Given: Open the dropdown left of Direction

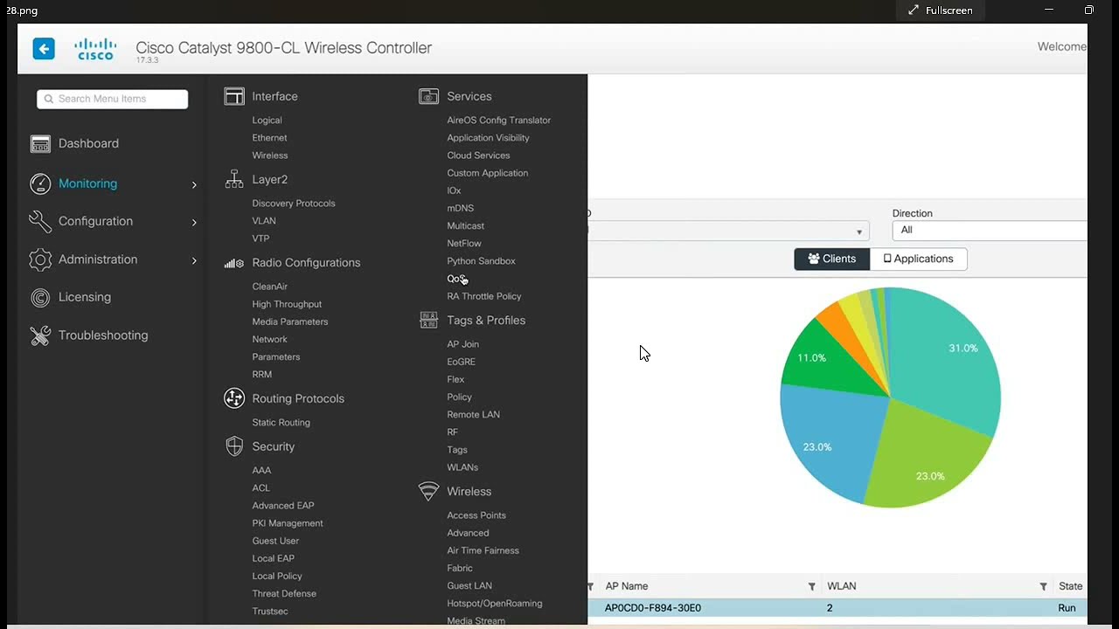Looking at the screenshot, I should (728, 232).
